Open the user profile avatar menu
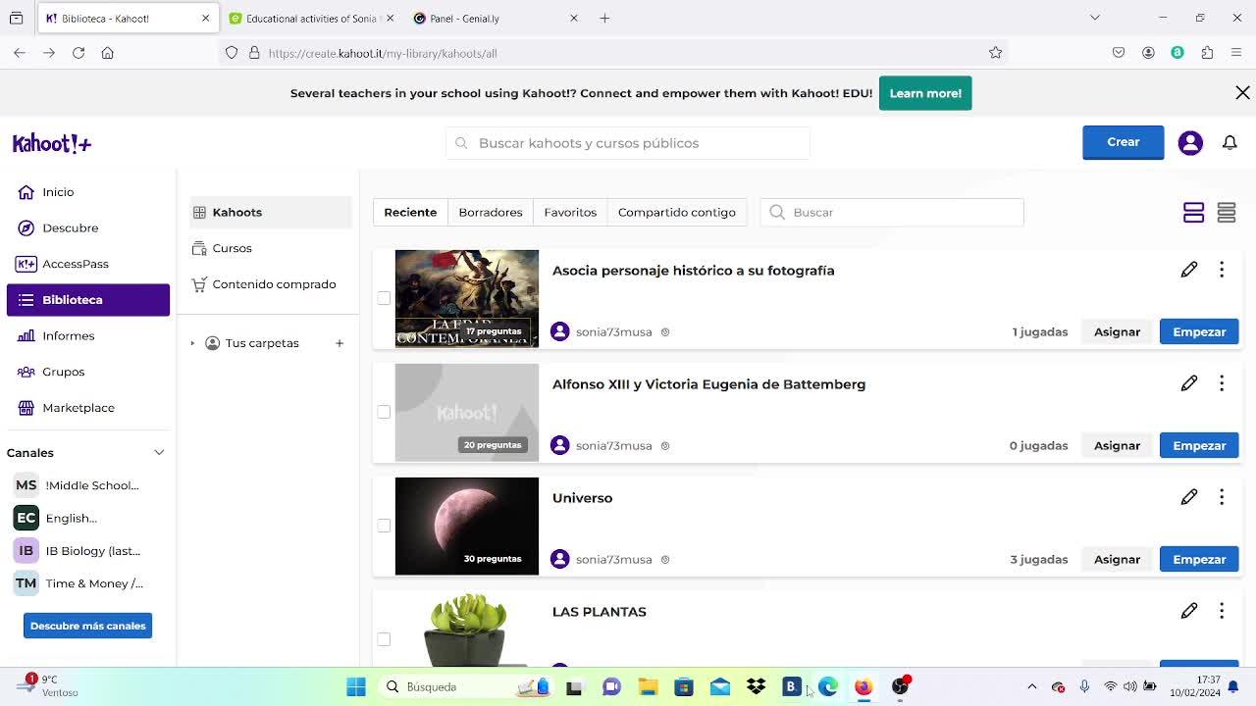1256x706 pixels. click(1190, 142)
